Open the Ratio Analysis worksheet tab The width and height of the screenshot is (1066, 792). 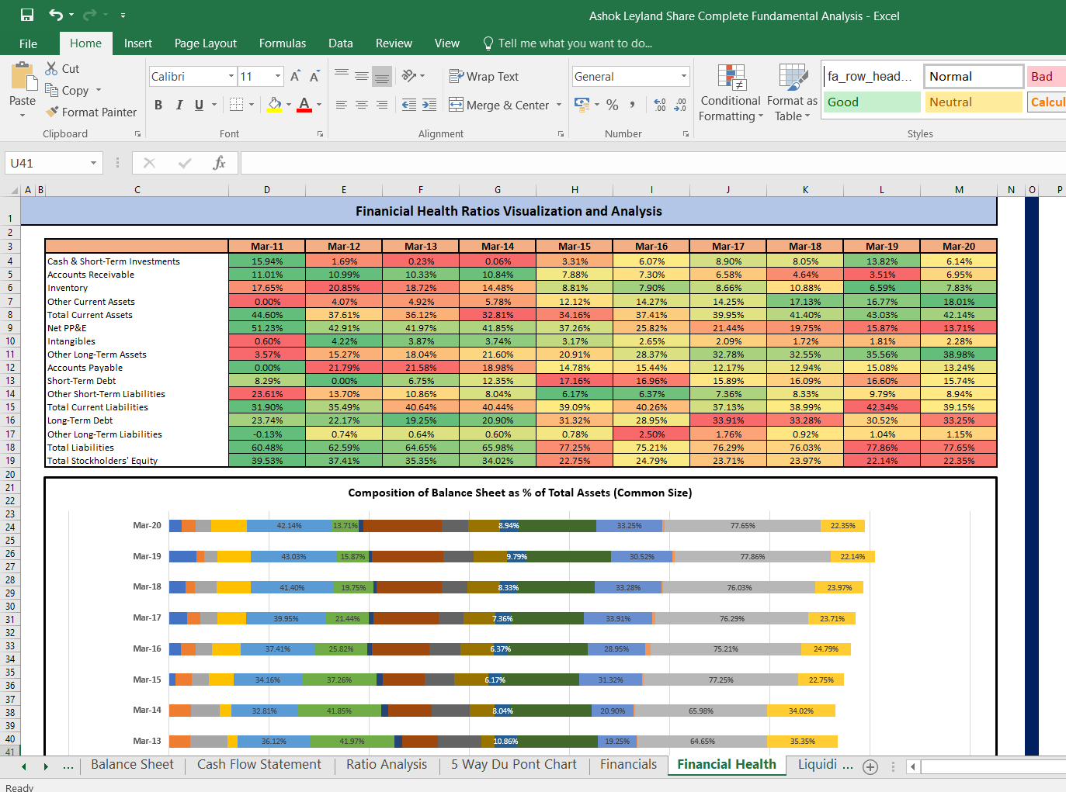click(387, 764)
